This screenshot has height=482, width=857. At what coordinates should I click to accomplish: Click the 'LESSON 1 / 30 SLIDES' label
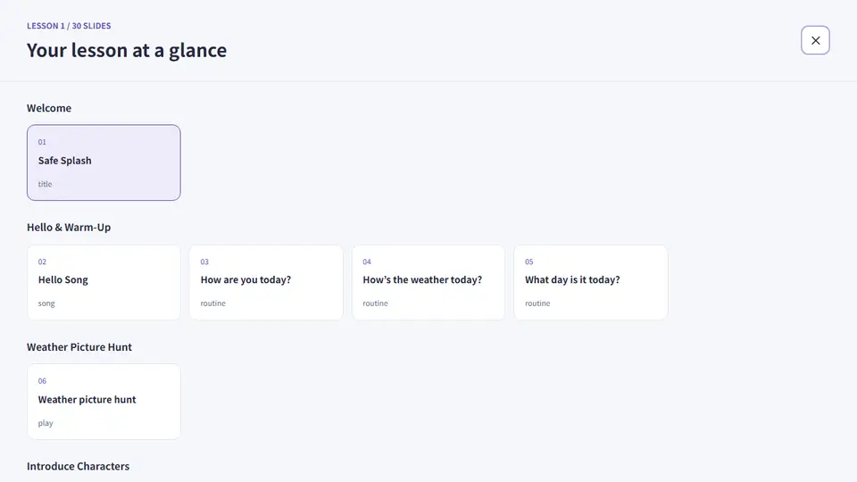69,26
